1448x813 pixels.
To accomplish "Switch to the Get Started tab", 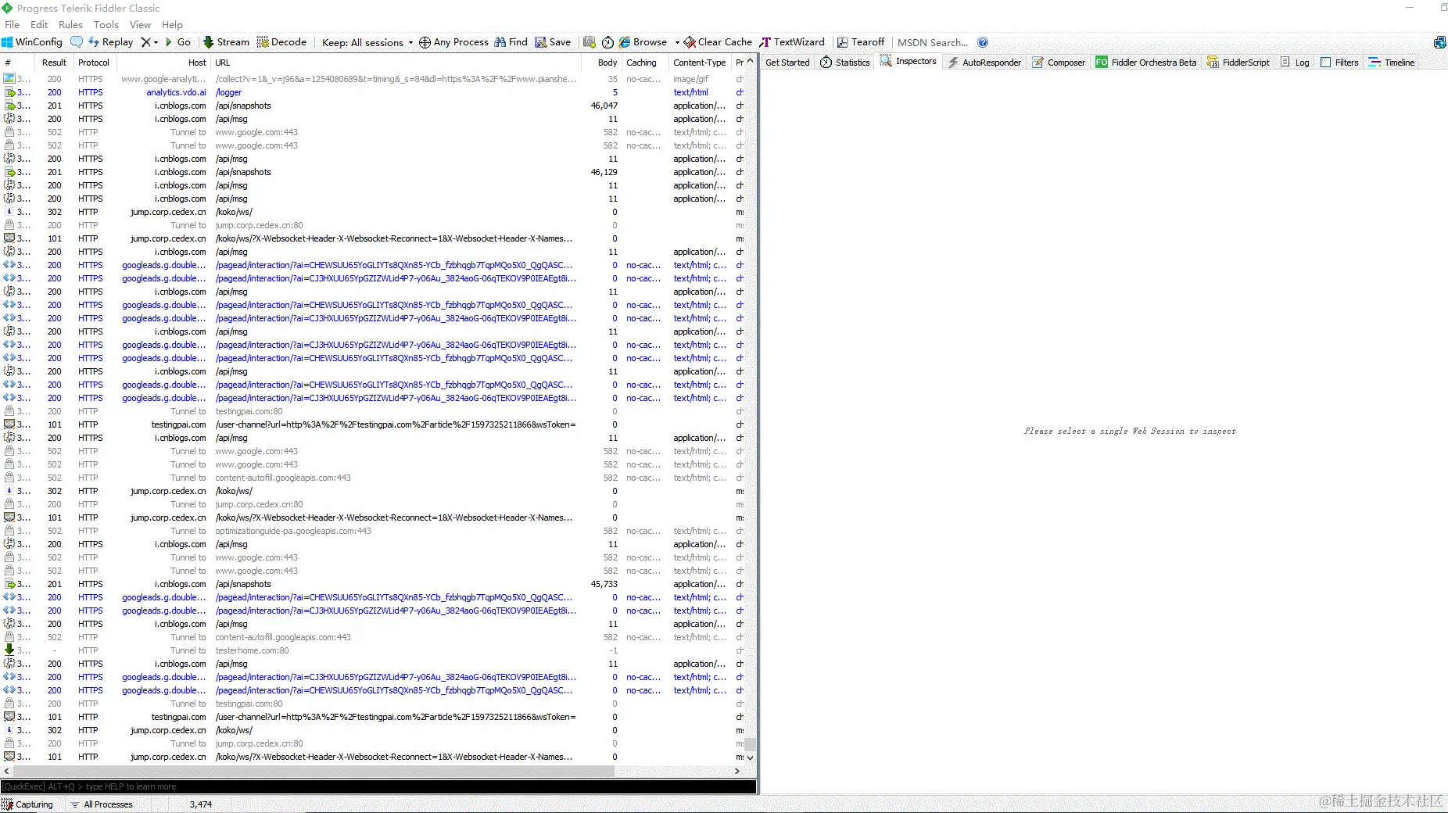I will click(x=787, y=63).
